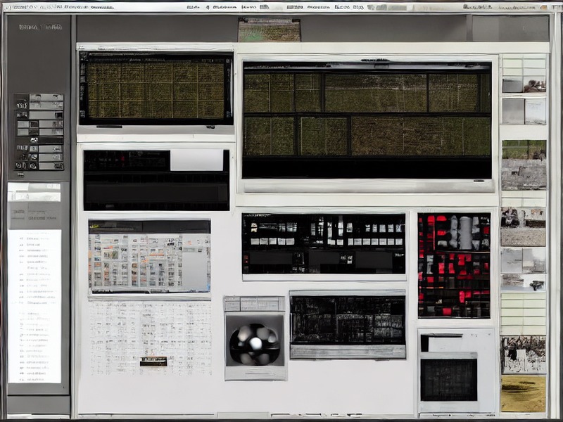Click the top-left icon inside the olive grid window

(84, 56)
